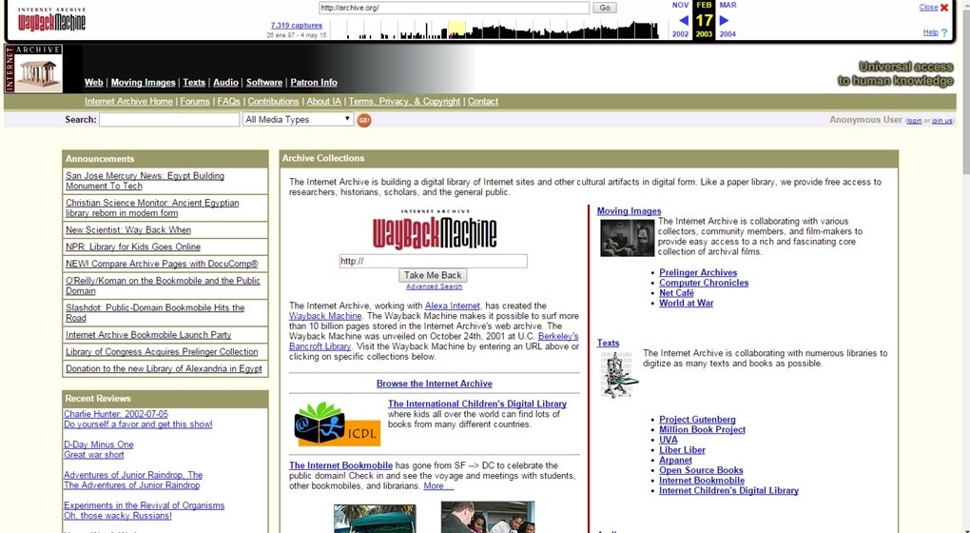Go to Internet Archive Home link
Viewport: 970px width, 533px height.
(x=128, y=102)
